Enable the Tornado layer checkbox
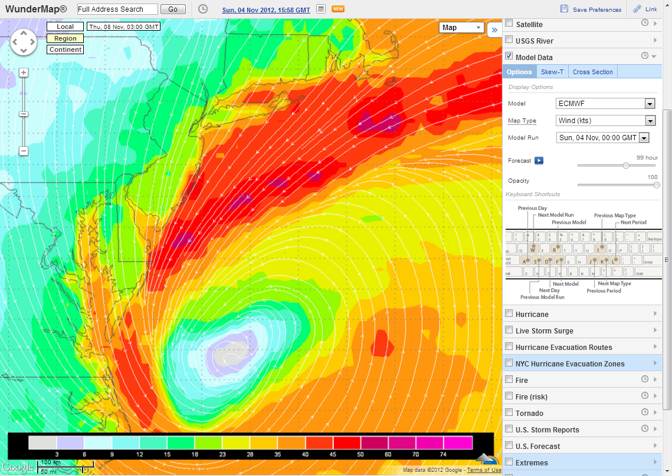The height and width of the screenshot is (476, 672). click(509, 412)
